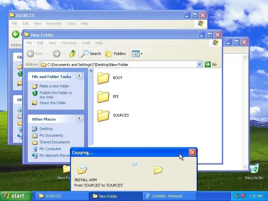Viewport: 268px width, 201px height.
Task: Open Favorites menu in SOURCES window
Action: (54, 23)
